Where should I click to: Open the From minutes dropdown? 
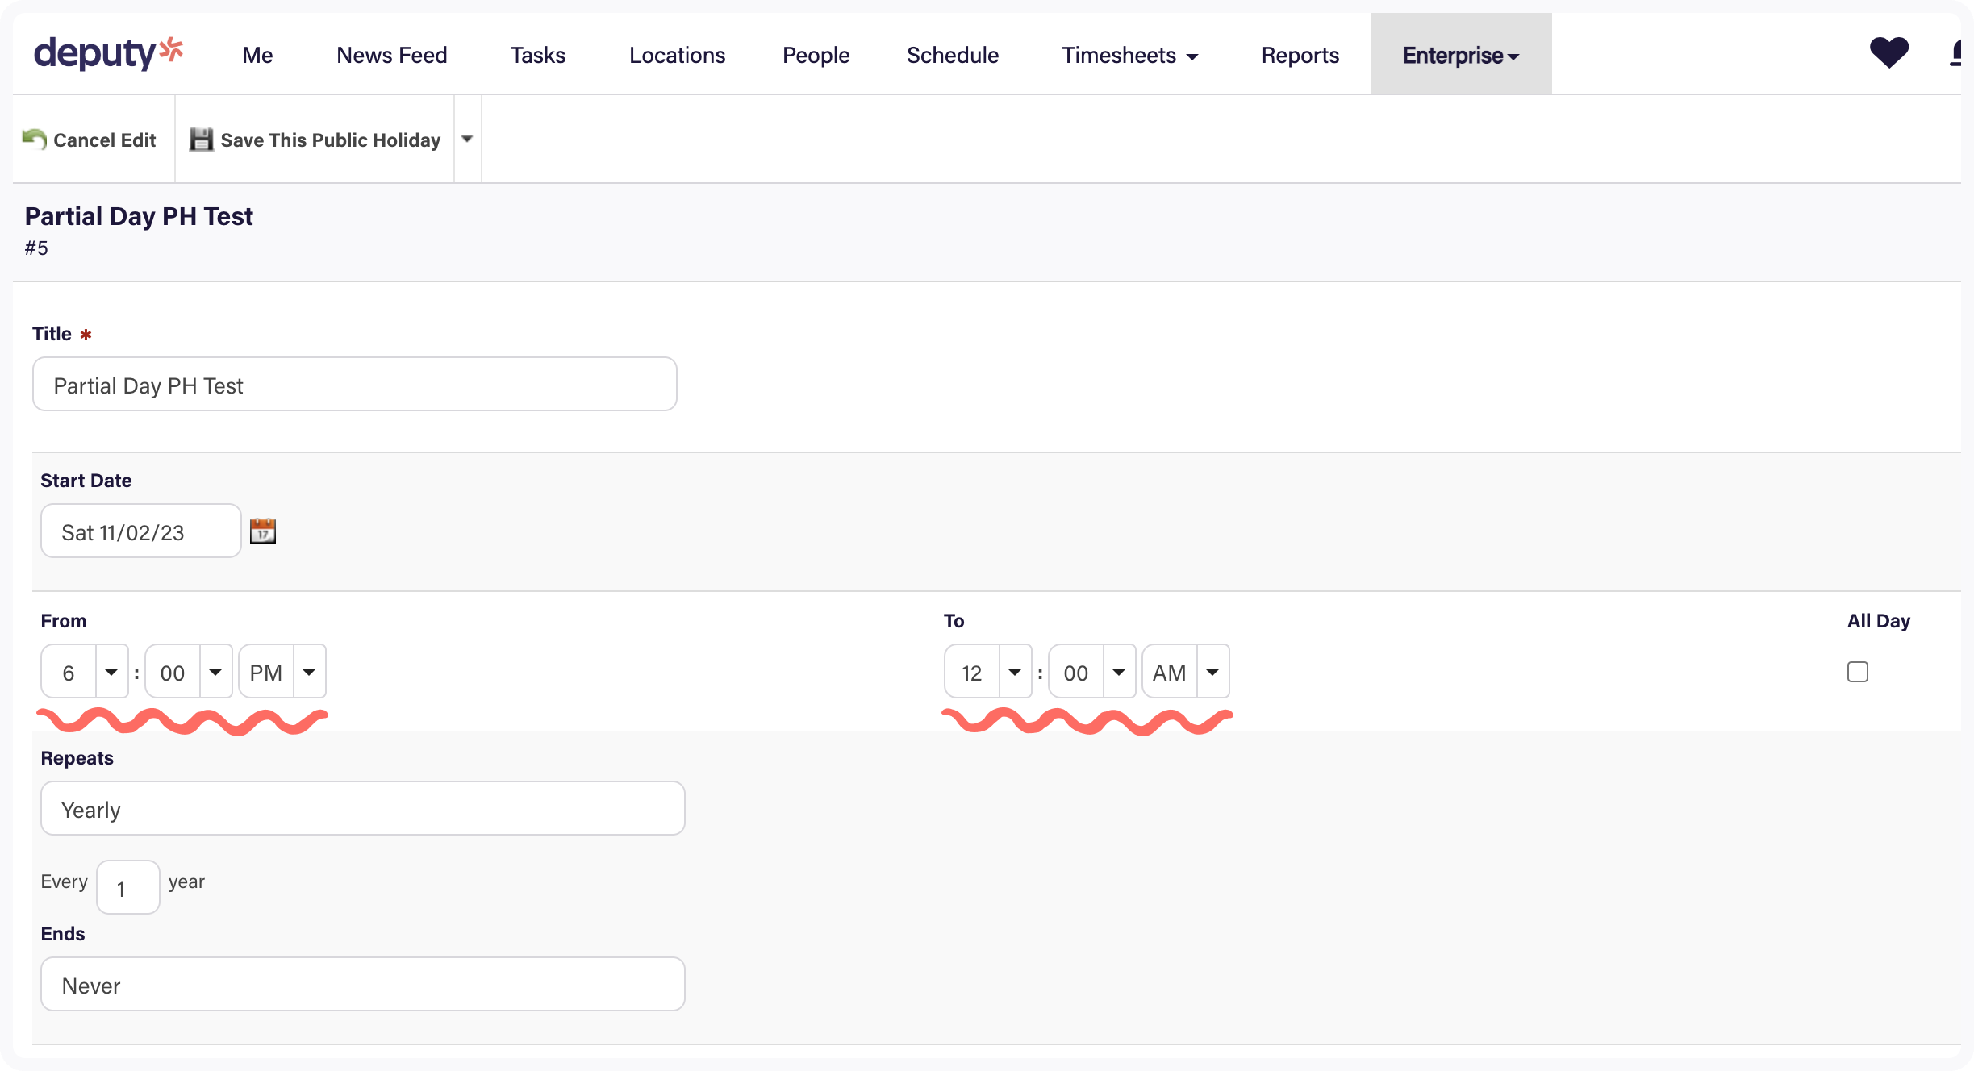pyautogui.click(x=215, y=672)
